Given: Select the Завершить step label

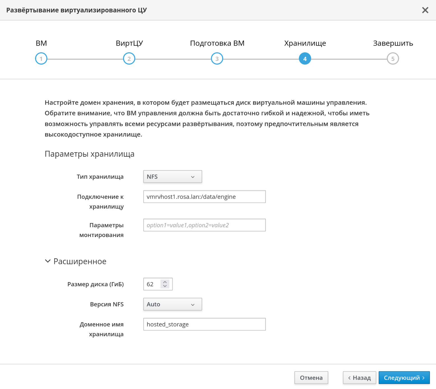Looking at the screenshot, I should coord(393,43).
